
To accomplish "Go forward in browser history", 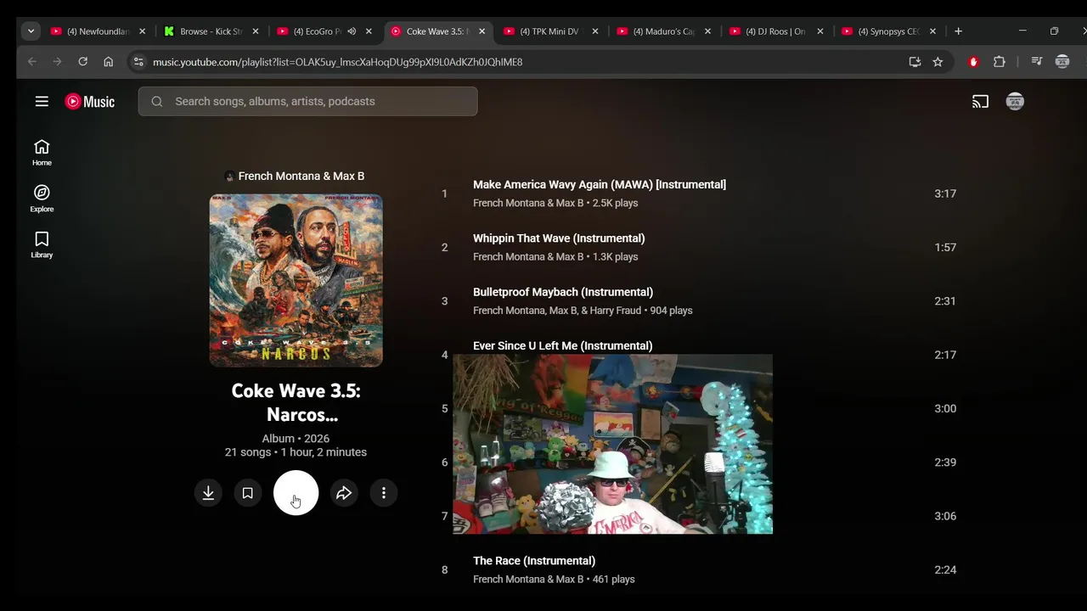I will (x=57, y=62).
